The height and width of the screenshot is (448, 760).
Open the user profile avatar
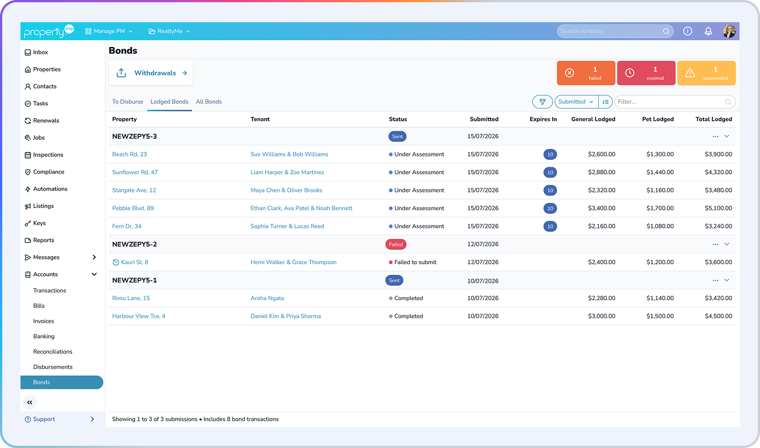point(729,31)
